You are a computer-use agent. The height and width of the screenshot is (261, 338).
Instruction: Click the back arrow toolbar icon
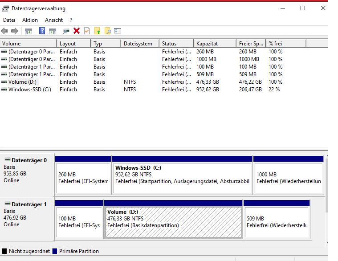tap(5, 31)
